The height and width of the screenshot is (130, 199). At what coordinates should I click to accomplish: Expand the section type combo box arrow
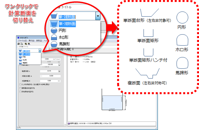(x=40, y=51)
